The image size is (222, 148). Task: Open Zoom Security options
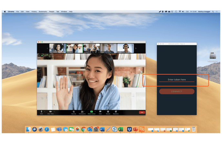point(74,112)
